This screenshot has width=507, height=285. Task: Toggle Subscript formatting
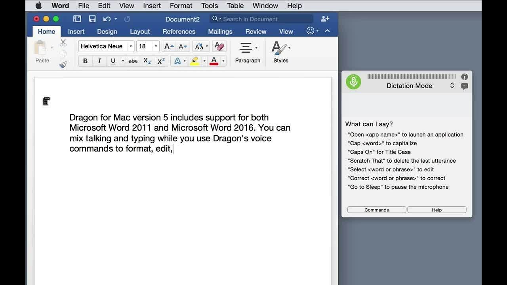pyautogui.click(x=147, y=61)
